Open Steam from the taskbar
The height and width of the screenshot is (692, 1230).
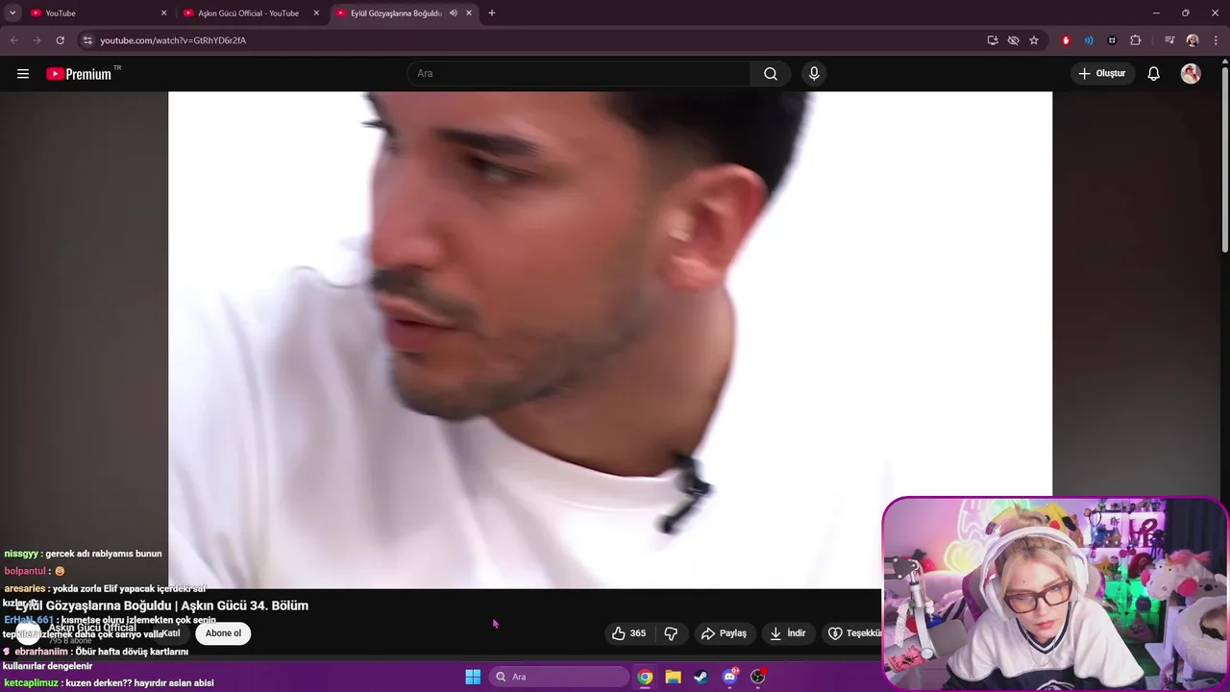click(x=701, y=677)
